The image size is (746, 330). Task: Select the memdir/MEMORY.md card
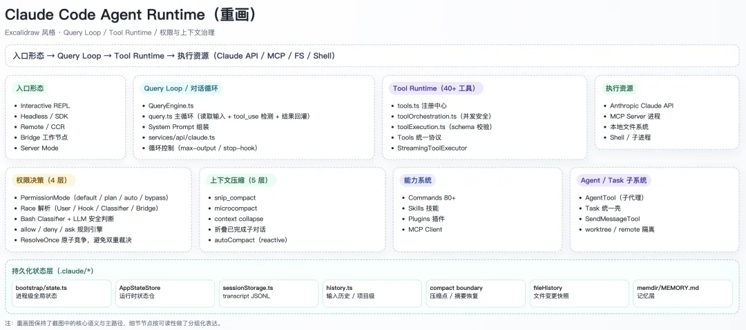682,293
